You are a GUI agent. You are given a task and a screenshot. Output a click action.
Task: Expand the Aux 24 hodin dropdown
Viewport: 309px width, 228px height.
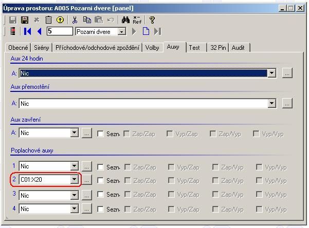pyautogui.click(x=271, y=73)
